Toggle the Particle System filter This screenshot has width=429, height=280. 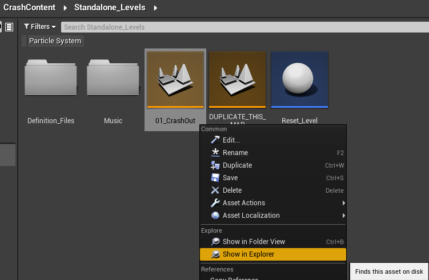pos(53,41)
